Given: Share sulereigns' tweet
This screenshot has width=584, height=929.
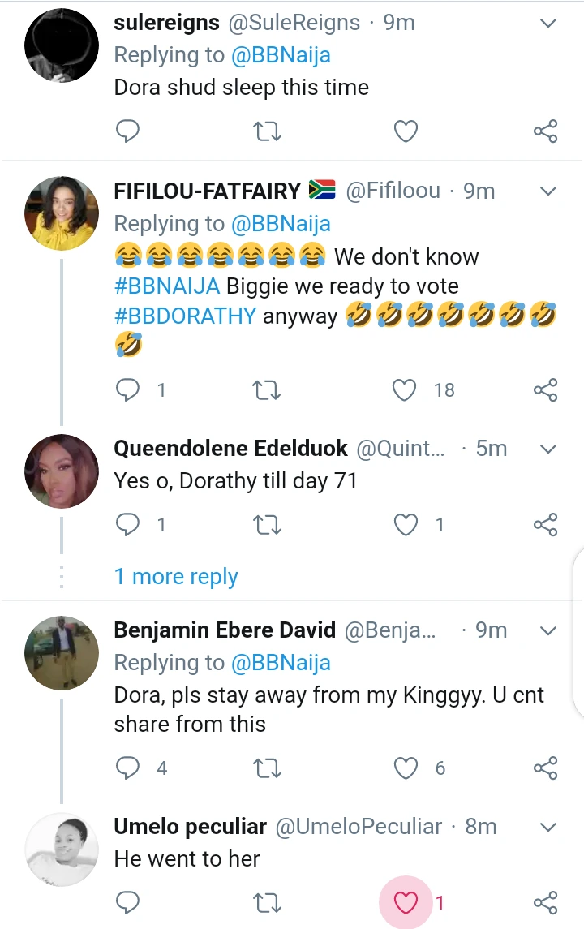Looking at the screenshot, I should point(546,131).
